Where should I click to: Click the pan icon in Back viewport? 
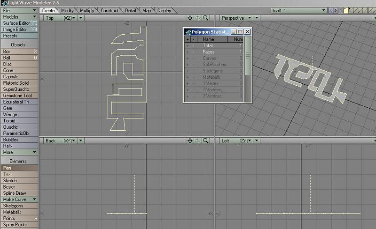[x=190, y=140]
